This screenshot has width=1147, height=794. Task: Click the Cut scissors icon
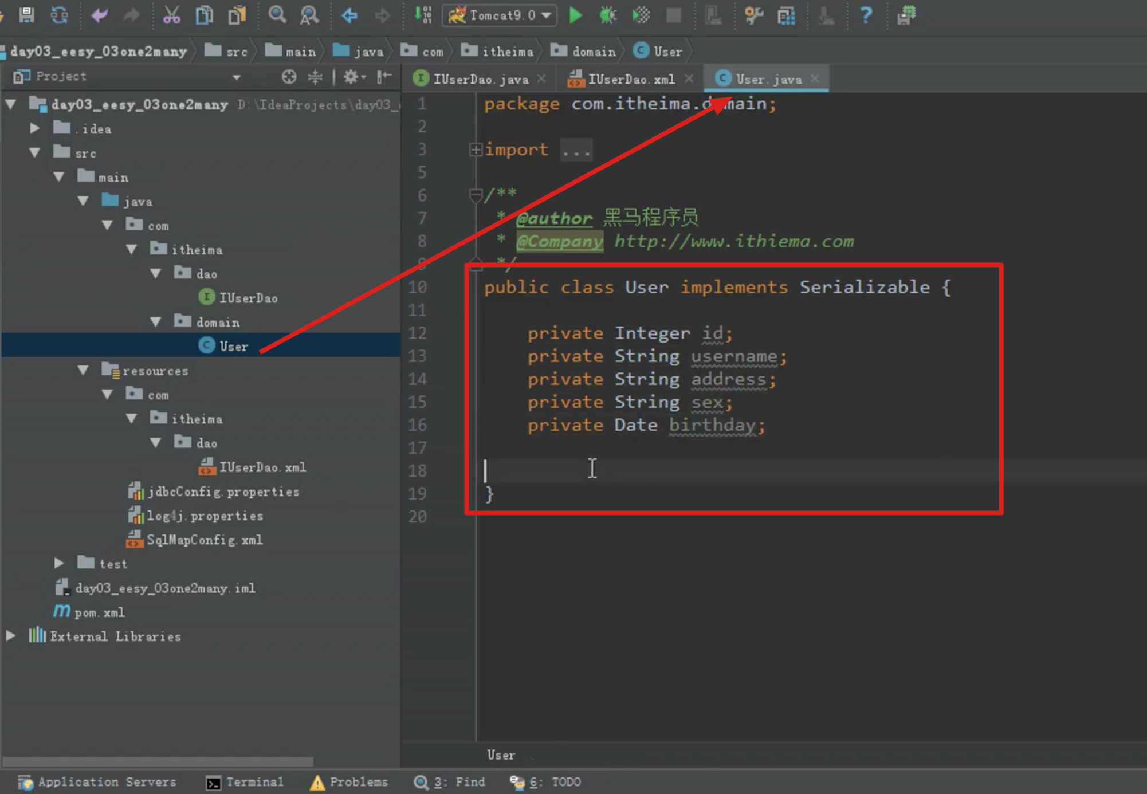click(x=171, y=15)
